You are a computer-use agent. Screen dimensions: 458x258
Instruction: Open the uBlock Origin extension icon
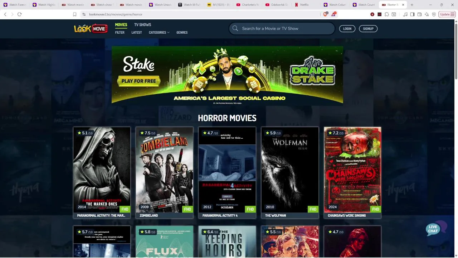[372, 14]
